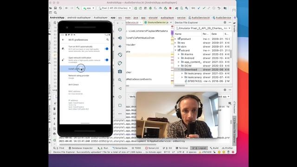Open the Database Inspector tab
Image resolution: width=297 pixels, height=167 pixels.
[81, 148]
